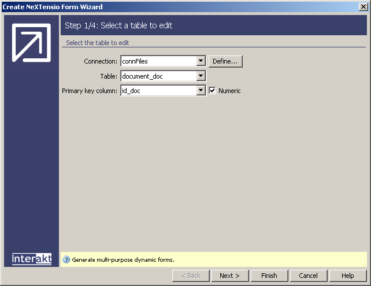
Task: Click the blue help question mark icon
Action: pos(66,259)
